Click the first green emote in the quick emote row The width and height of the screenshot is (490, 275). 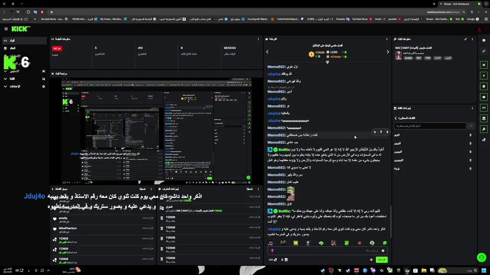tap(321, 243)
